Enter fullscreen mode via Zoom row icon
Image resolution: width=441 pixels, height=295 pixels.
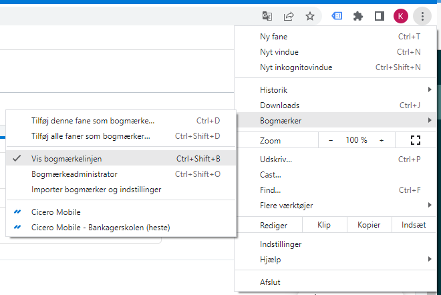point(416,140)
